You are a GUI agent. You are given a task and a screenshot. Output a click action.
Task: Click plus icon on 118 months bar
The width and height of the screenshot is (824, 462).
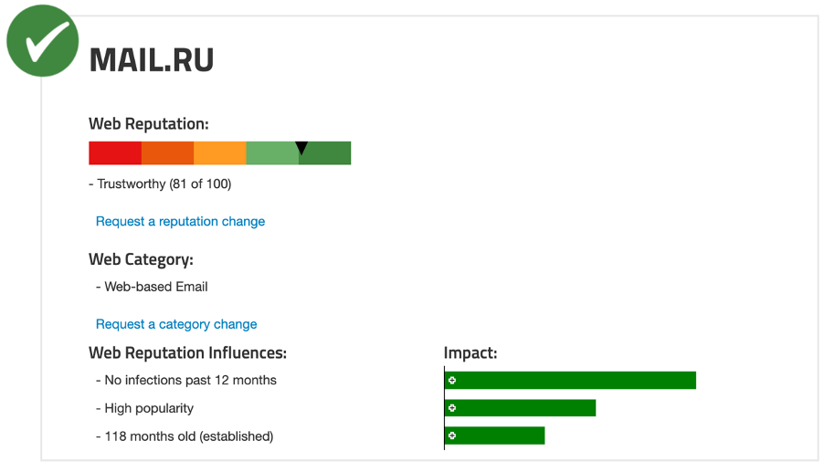click(452, 436)
